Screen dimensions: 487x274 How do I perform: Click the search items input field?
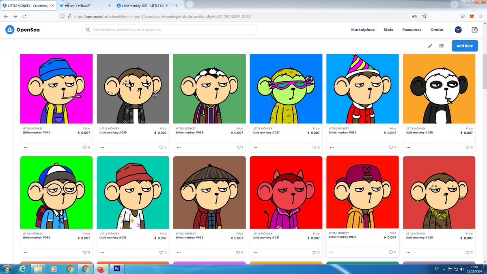coord(170,30)
